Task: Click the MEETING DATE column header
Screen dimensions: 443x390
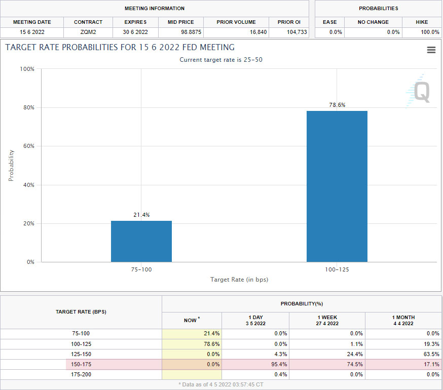Action: point(32,22)
